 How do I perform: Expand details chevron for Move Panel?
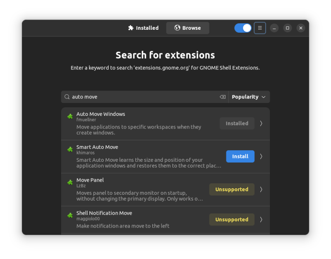click(261, 189)
